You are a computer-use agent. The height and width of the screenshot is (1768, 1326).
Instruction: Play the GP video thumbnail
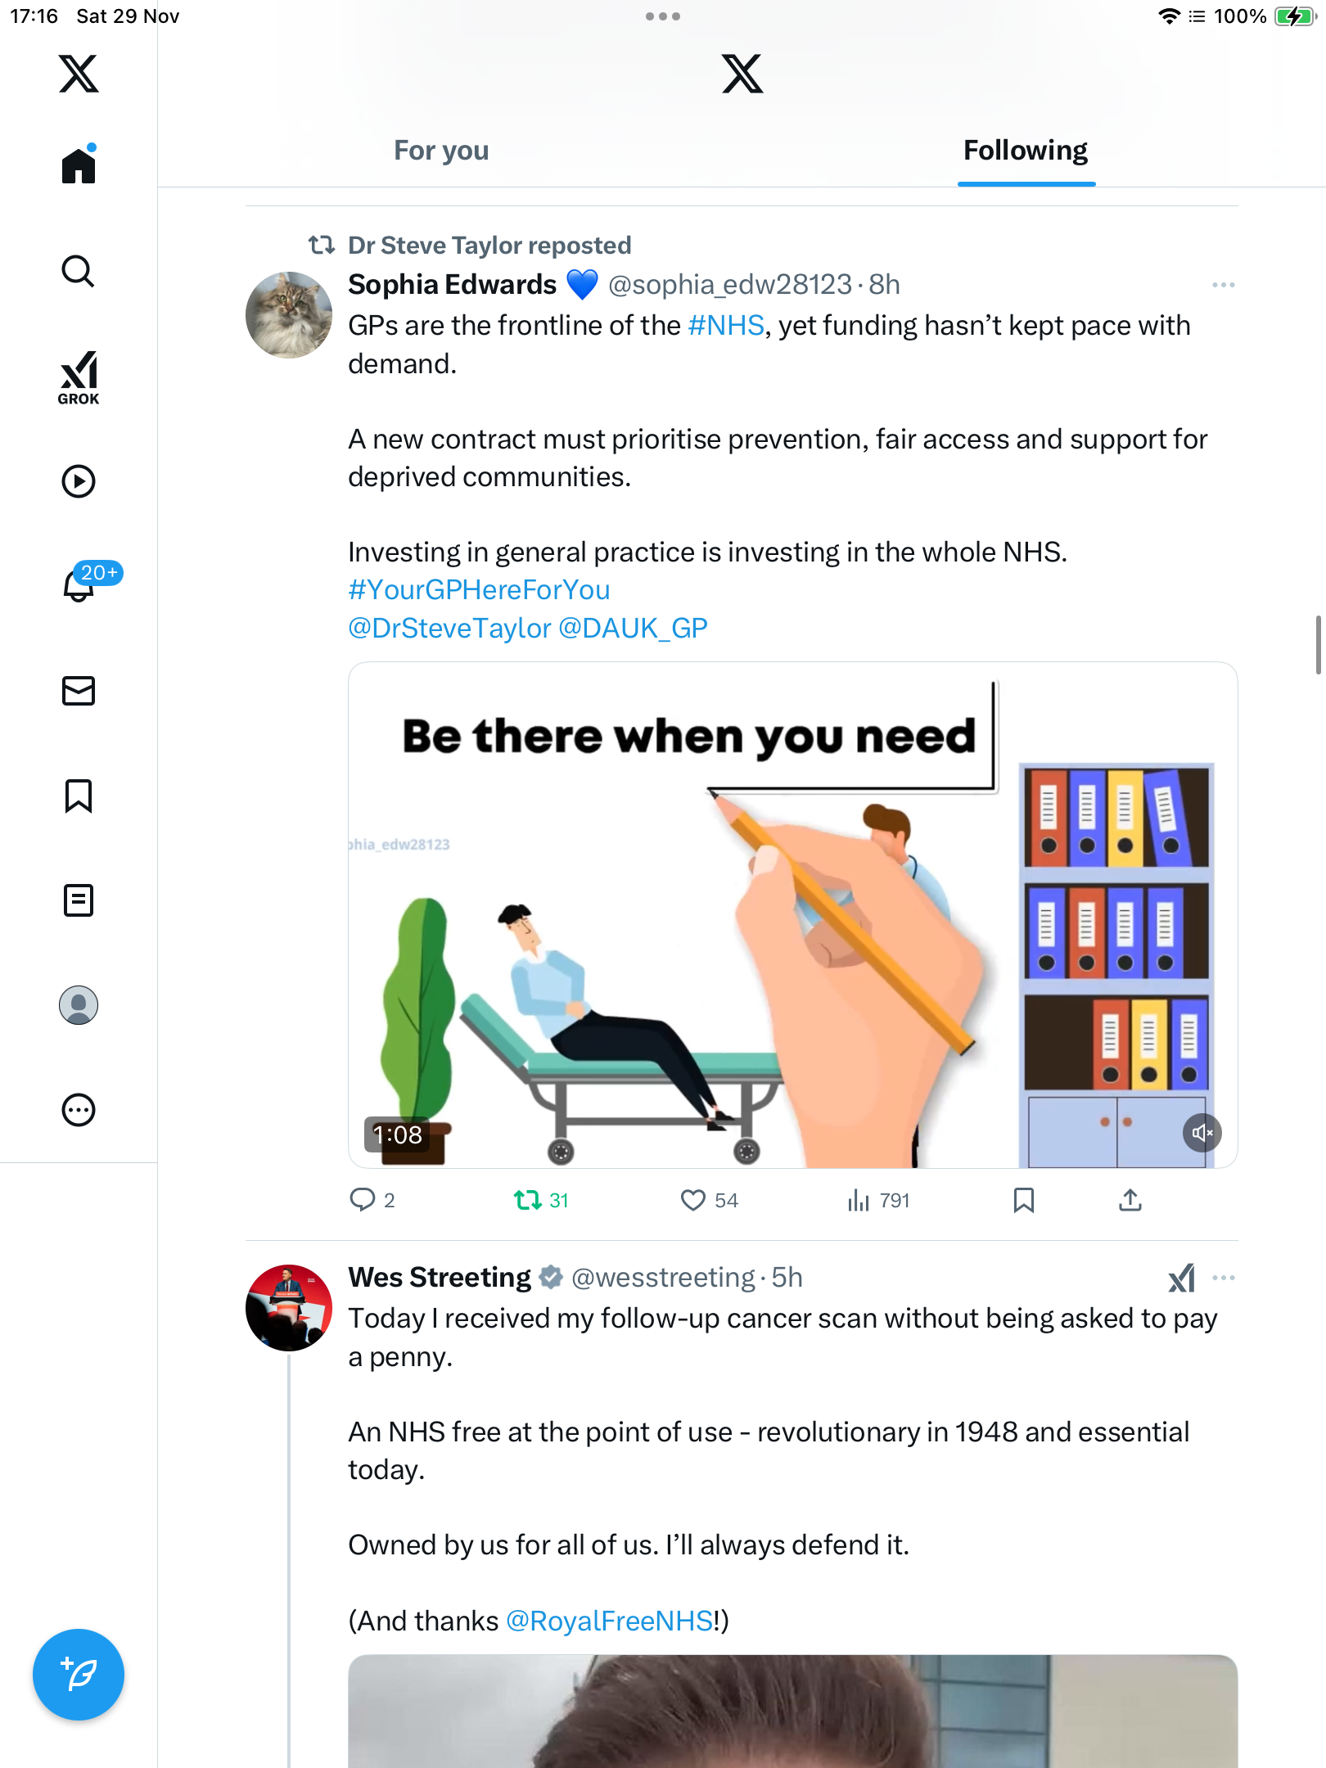[x=792, y=915]
